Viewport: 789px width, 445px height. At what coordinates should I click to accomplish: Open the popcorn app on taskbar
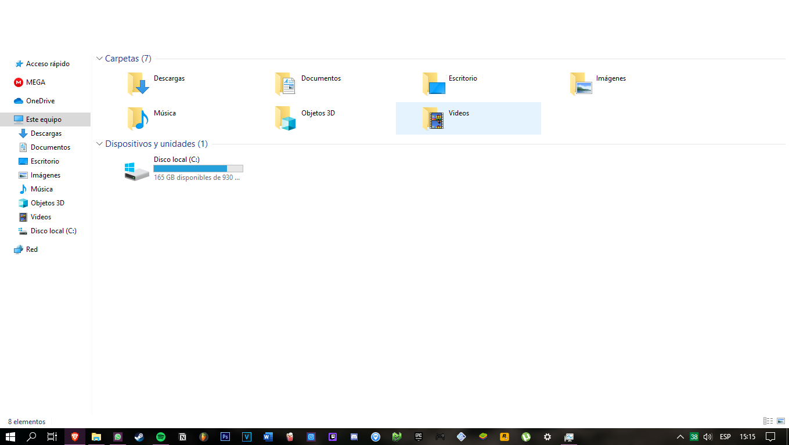[290, 436]
